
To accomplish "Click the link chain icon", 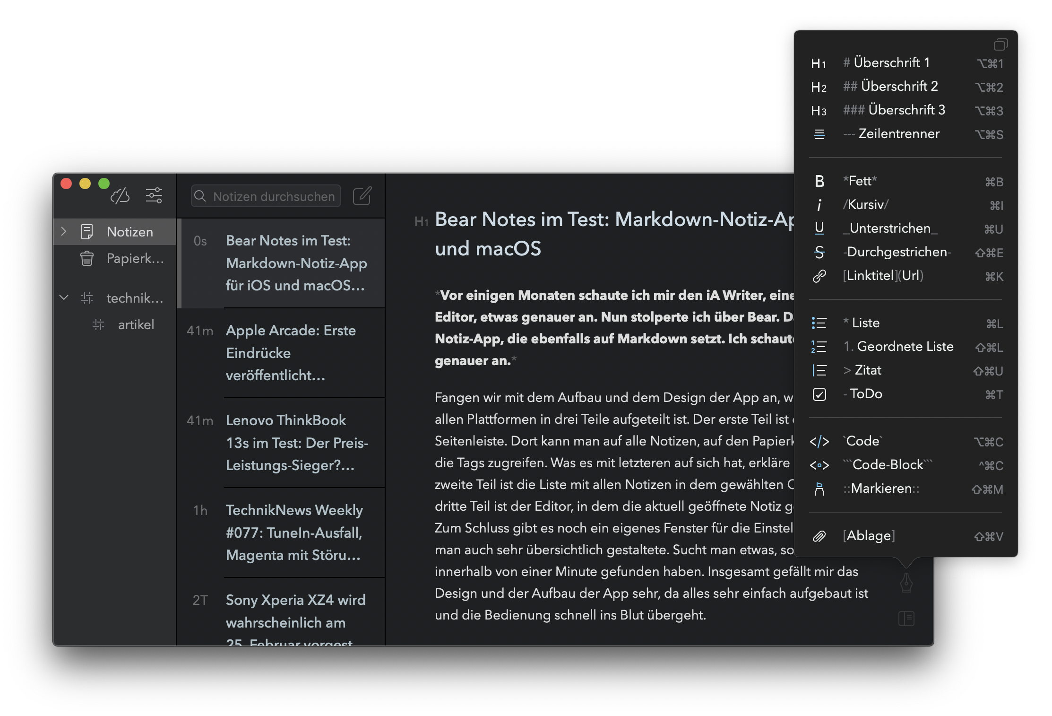I will coord(819,276).
